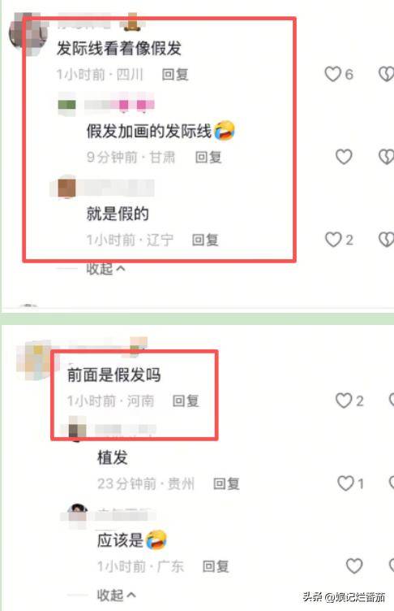Screen dimensions: 394x611
Task: Like the reply "假发加画的发际线"
Action: tap(344, 157)
